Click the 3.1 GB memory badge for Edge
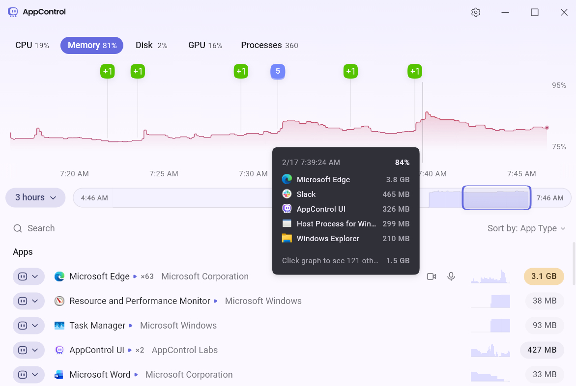This screenshot has width=576, height=386. click(544, 276)
